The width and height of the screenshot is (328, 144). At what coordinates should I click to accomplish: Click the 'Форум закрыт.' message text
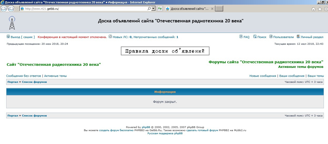pyautogui.click(x=165, y=102)
